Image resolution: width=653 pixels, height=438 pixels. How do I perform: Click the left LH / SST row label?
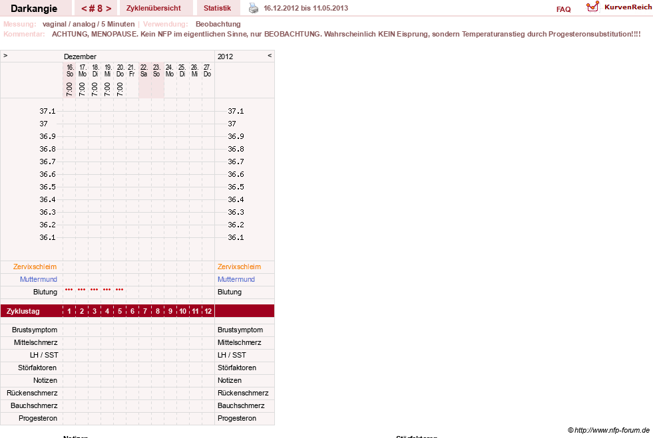(x=44, y=355)
